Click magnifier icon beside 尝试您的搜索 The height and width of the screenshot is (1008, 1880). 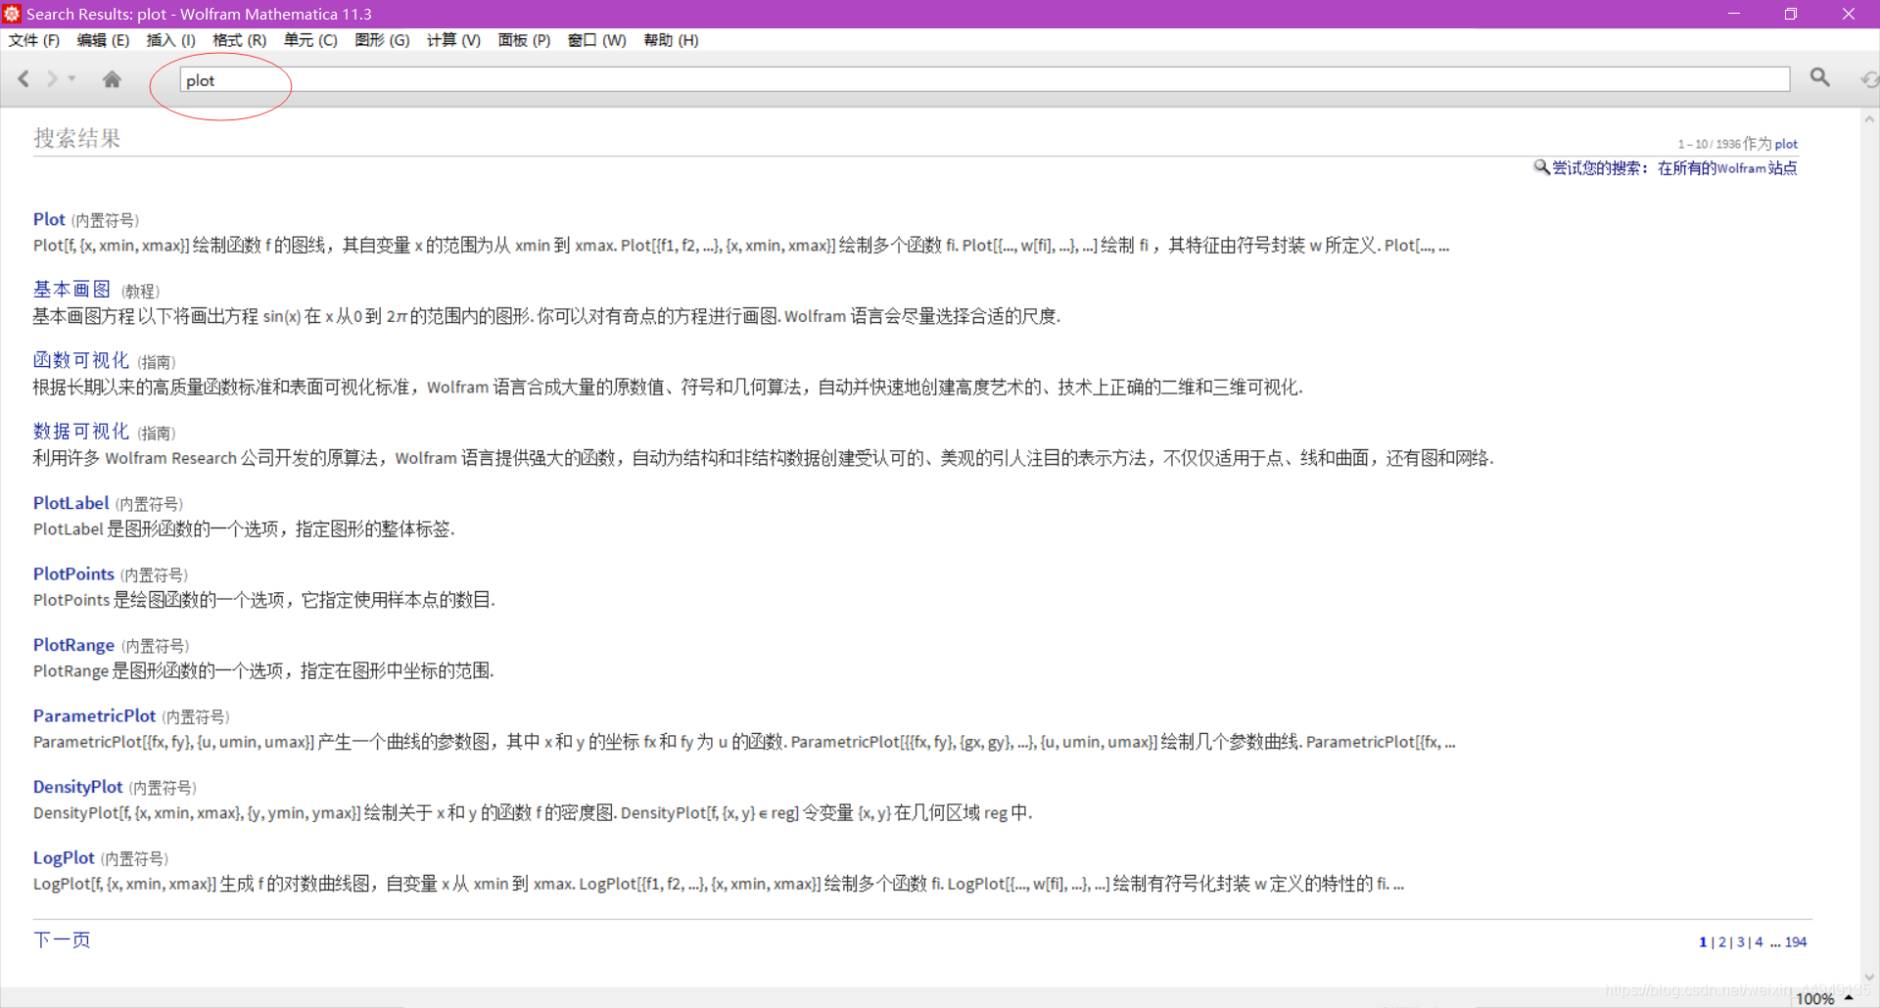pyautogui.click(x=1541, y=167)
